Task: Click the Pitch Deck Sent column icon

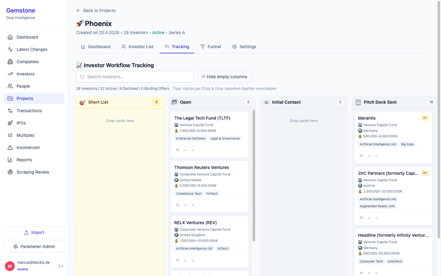Action: coord(358,102)
